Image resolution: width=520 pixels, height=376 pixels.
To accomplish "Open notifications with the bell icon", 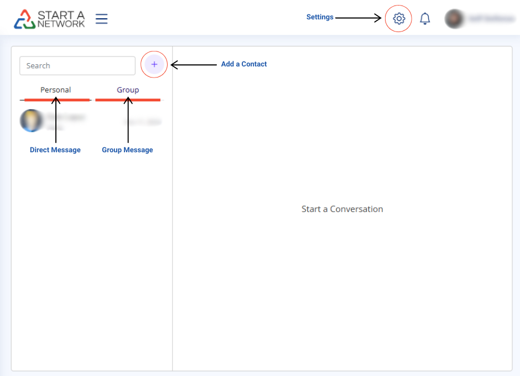I will coord(425,19).
